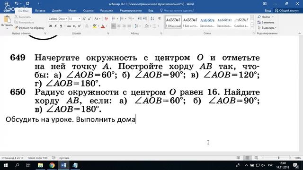Open the Макет (Layout) tab
This screenshot has width=303, height=170.
click(x=72, y=10)
